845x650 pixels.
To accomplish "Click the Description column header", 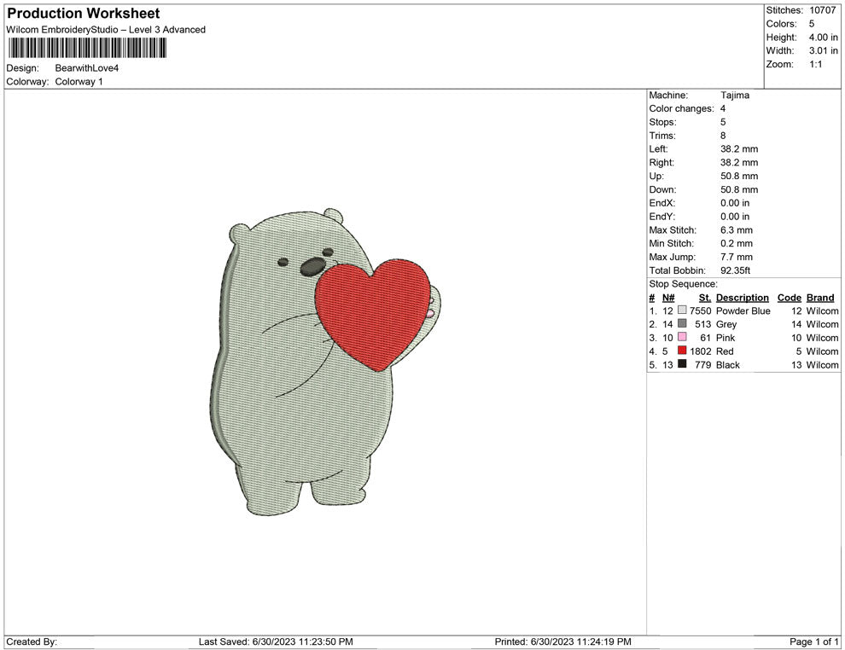I will click(742, 298).
